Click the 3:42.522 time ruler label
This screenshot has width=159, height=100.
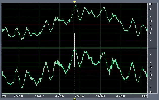click(80, 96)
